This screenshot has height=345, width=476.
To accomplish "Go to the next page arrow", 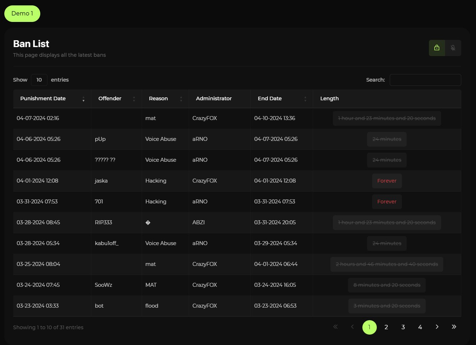I will coord(437,327).
